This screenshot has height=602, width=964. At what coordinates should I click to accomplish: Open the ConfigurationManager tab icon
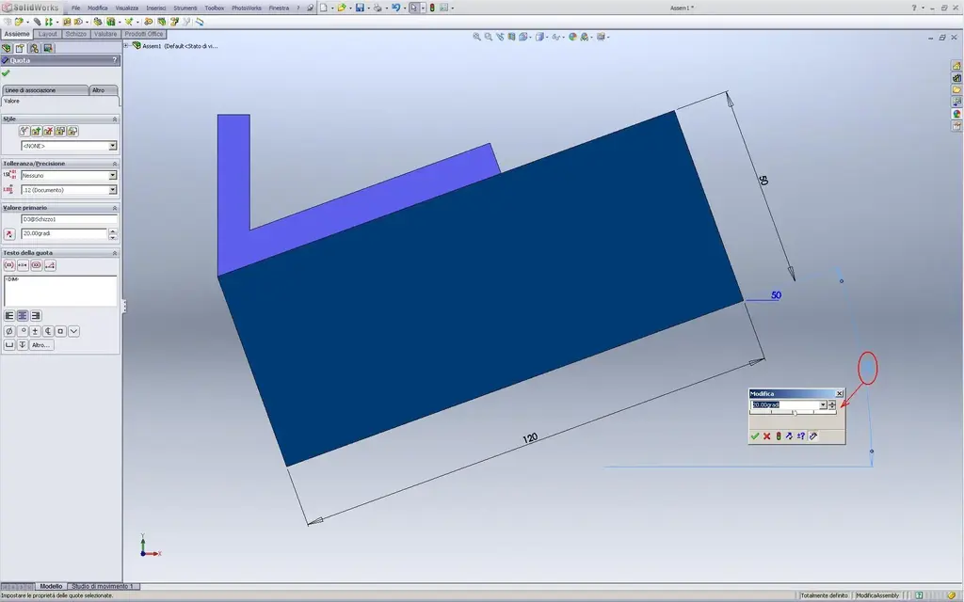click(35, 48)
